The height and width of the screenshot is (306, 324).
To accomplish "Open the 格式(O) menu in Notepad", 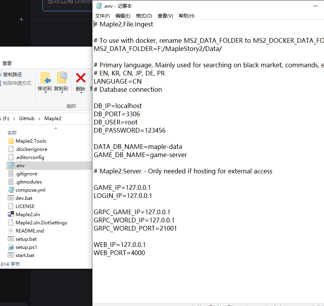I will click(x=144, y=16).
